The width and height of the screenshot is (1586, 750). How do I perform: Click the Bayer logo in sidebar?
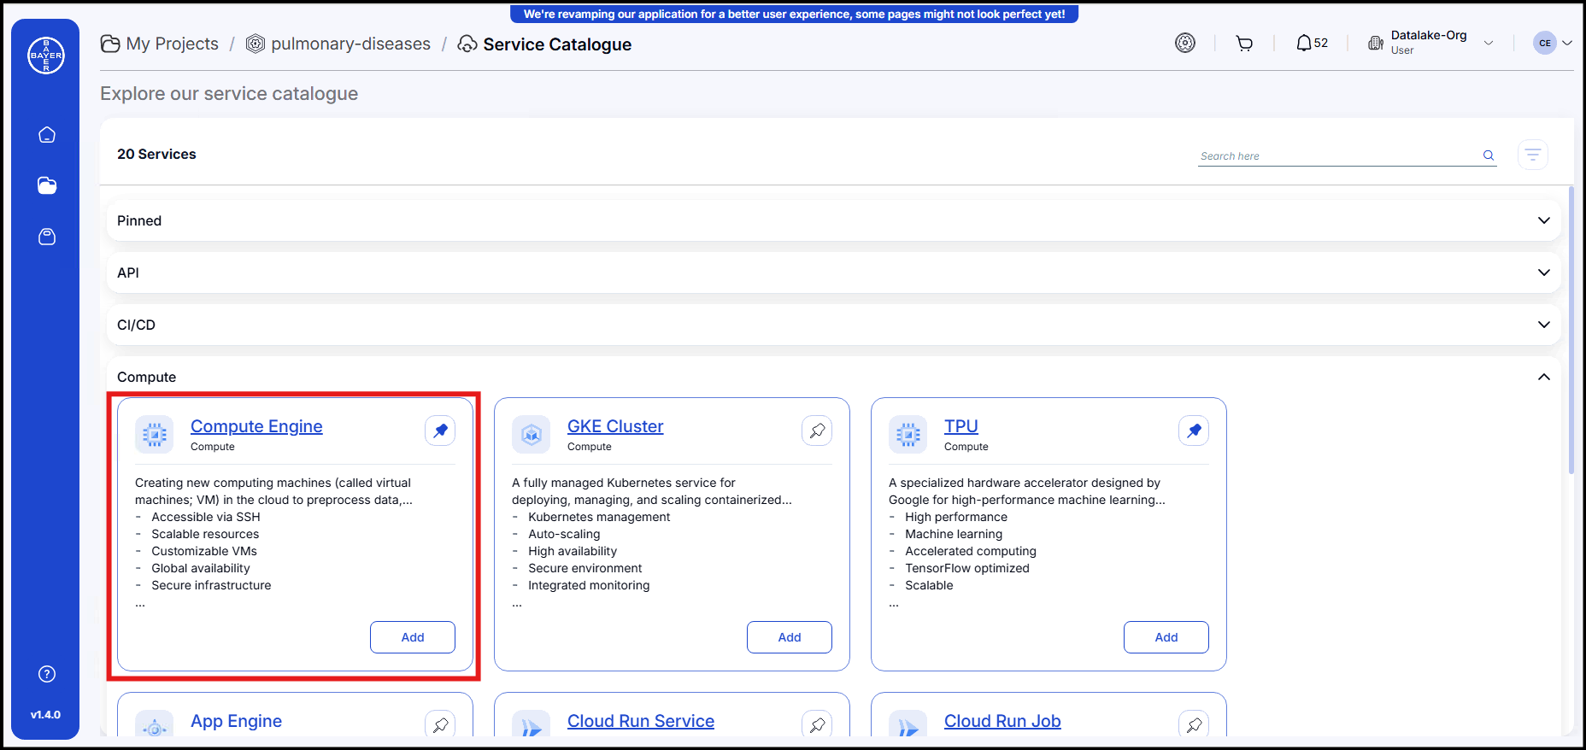[x=46, y=56]
